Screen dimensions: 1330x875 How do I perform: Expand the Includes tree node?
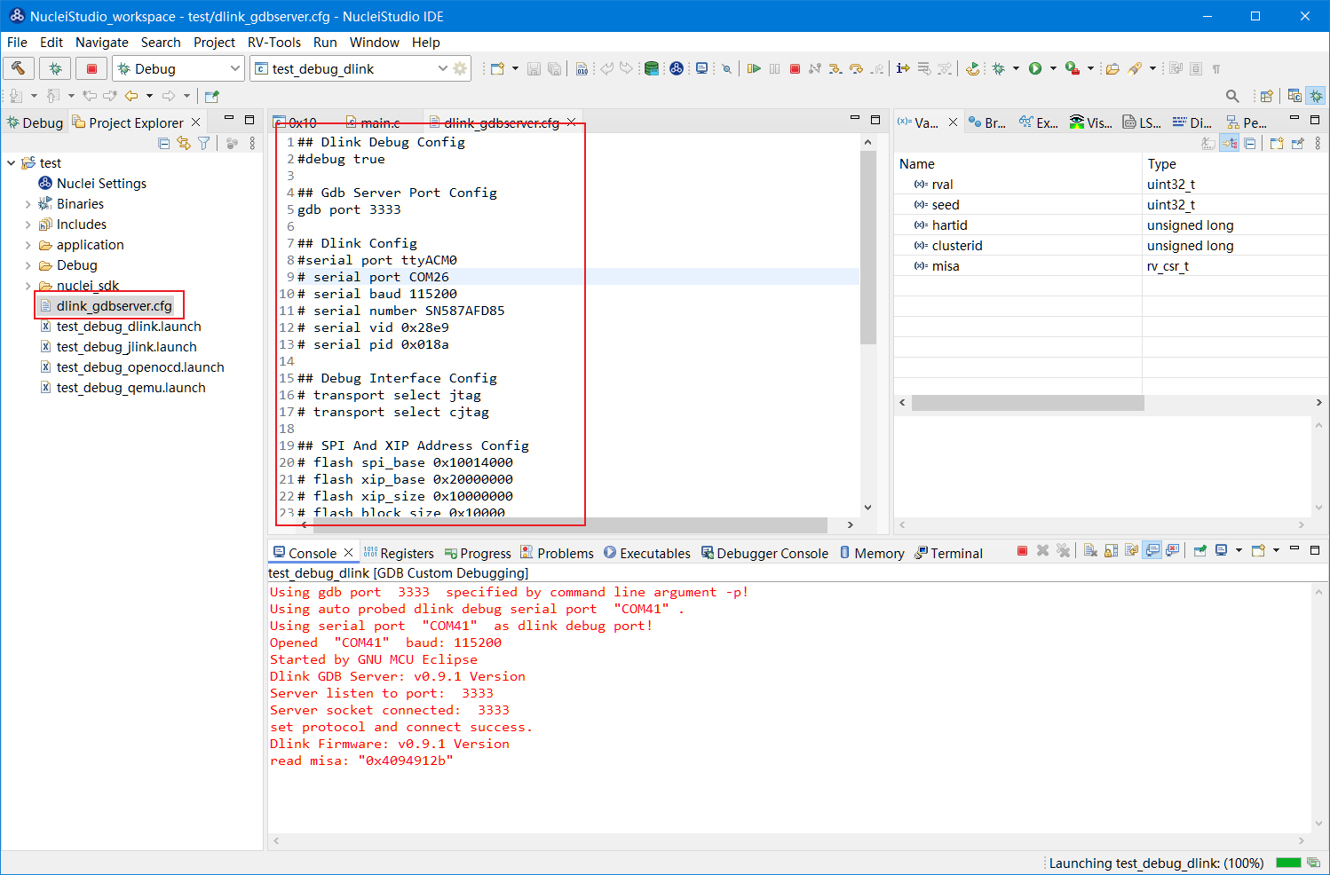point(28,225)
